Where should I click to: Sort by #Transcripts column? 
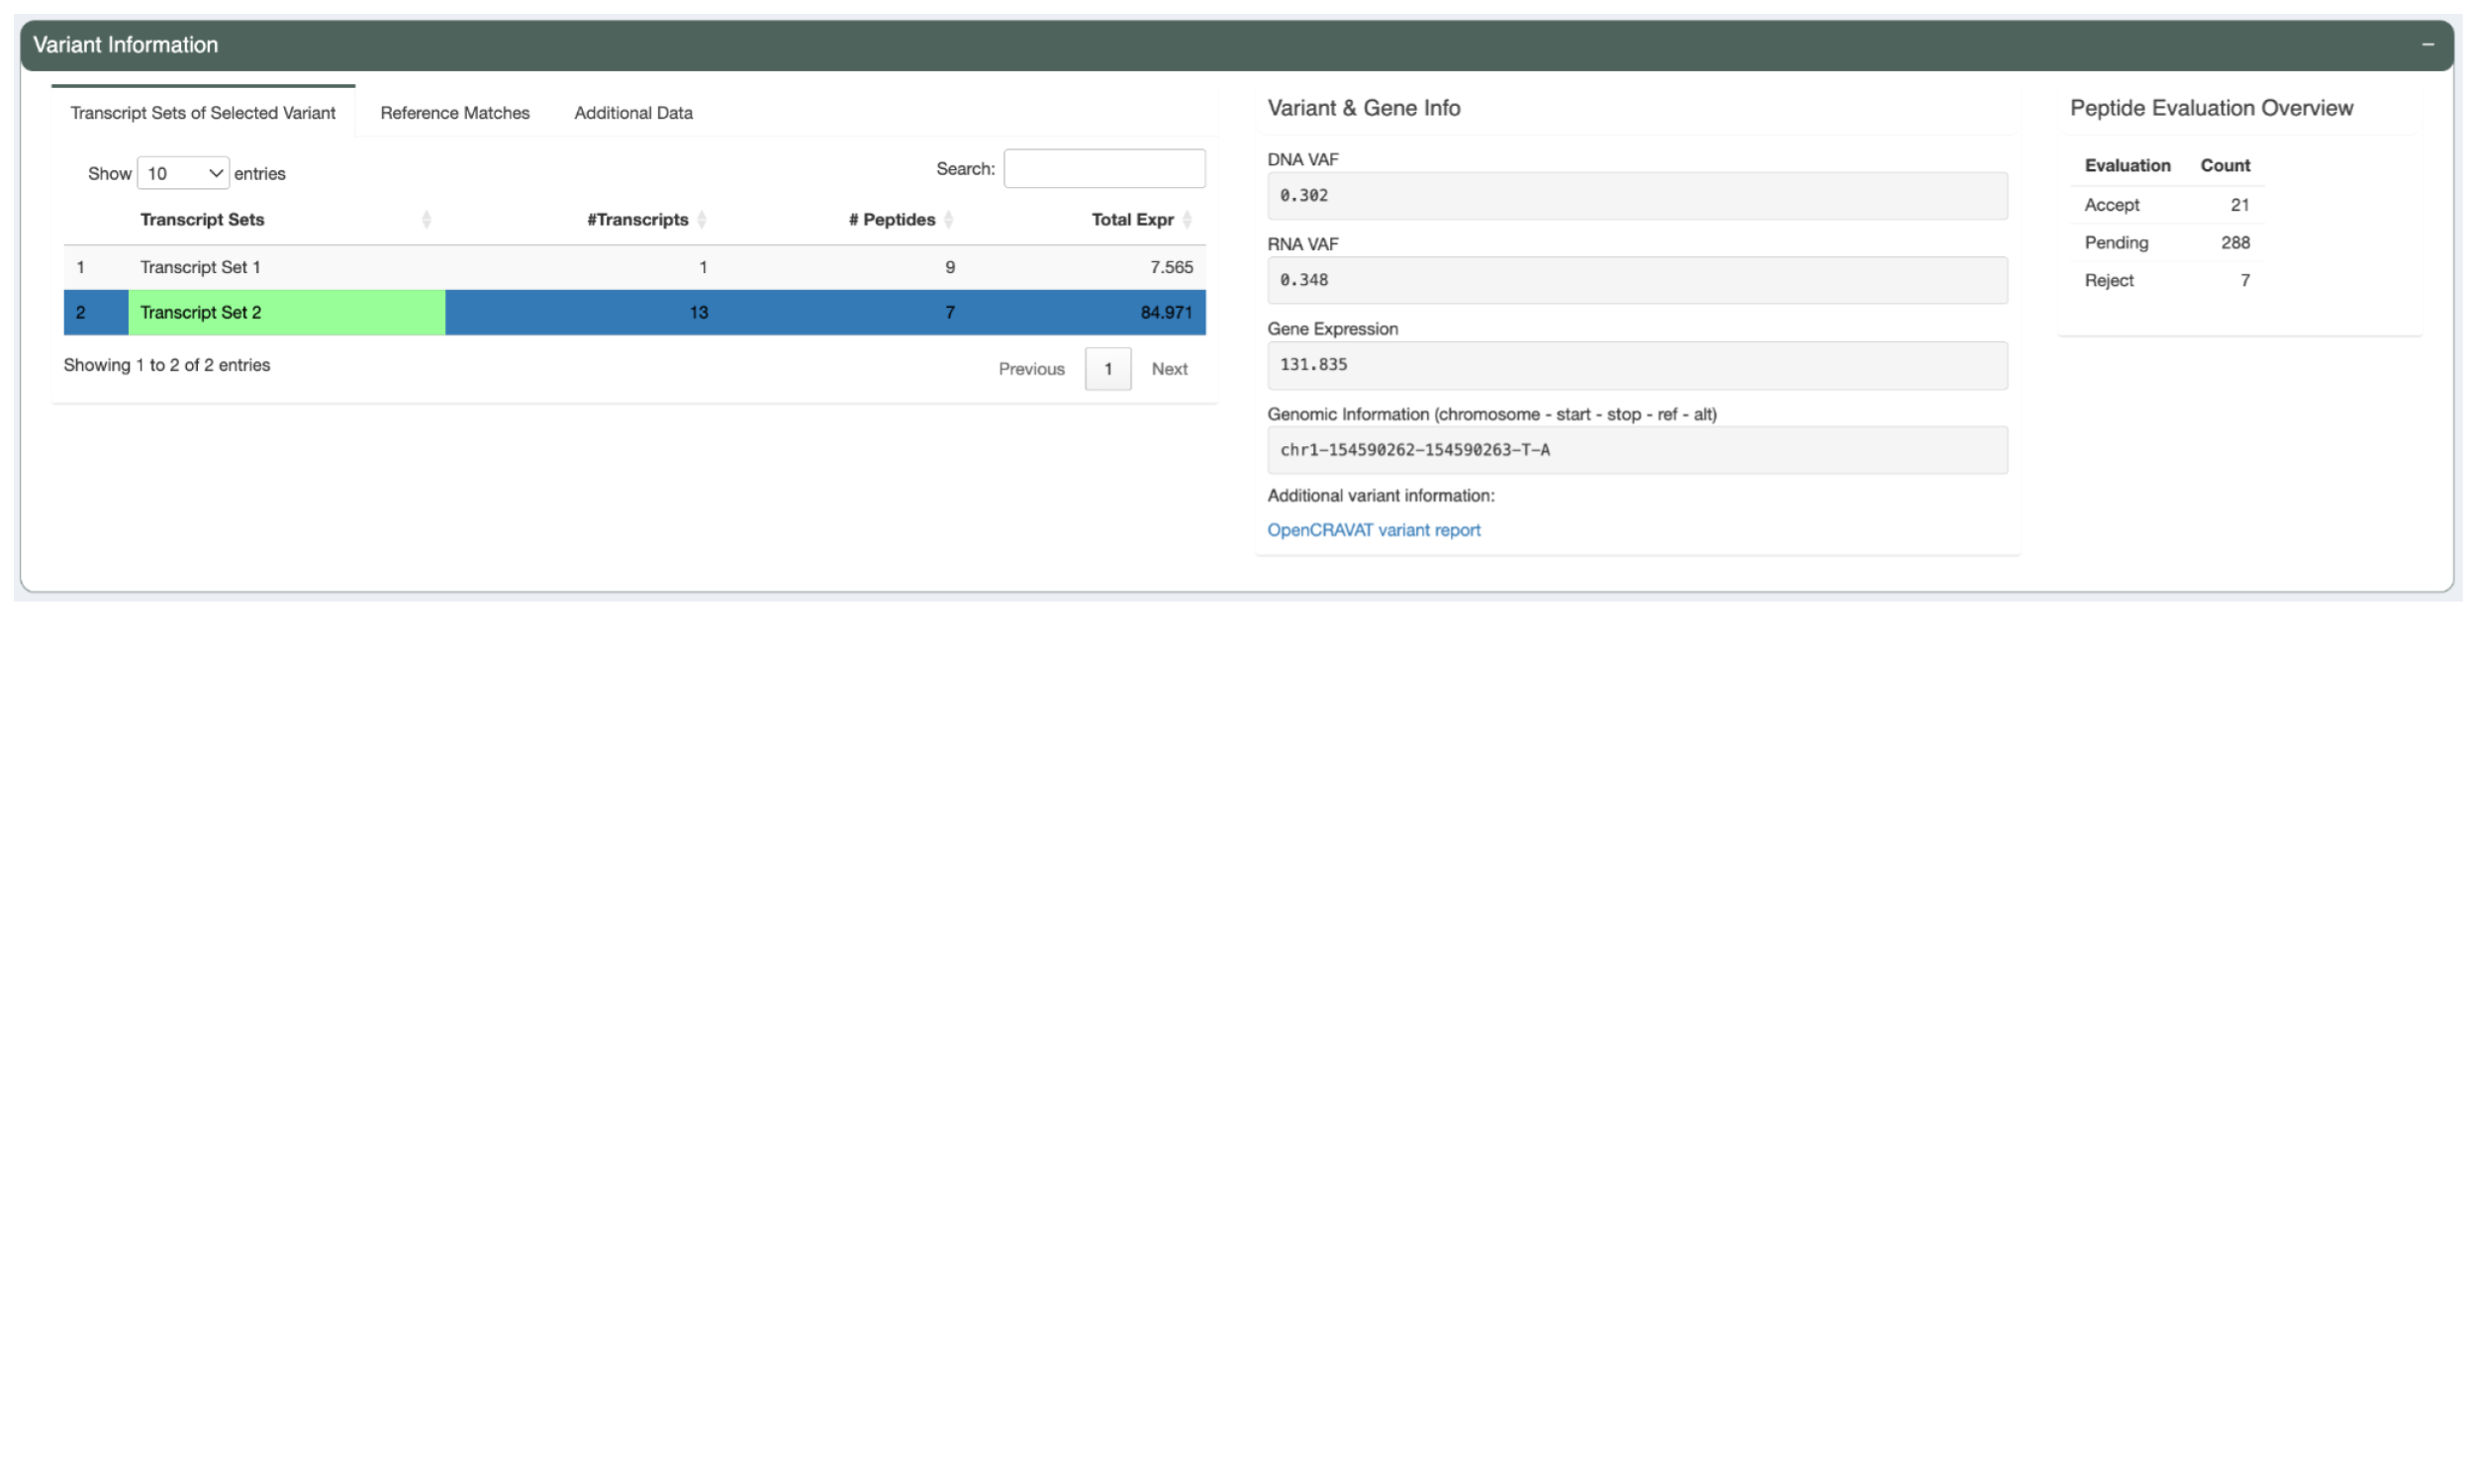click(x=703, y=219)
